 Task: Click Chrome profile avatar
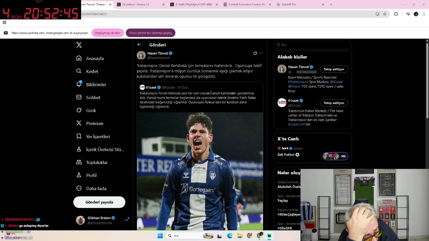coord(416,14)
